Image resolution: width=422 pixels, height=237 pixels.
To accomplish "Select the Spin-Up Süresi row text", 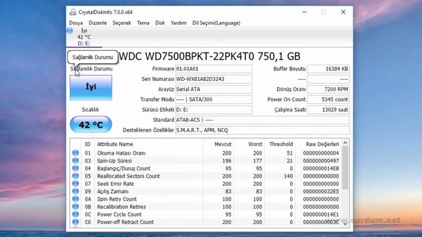I will 115,161.
